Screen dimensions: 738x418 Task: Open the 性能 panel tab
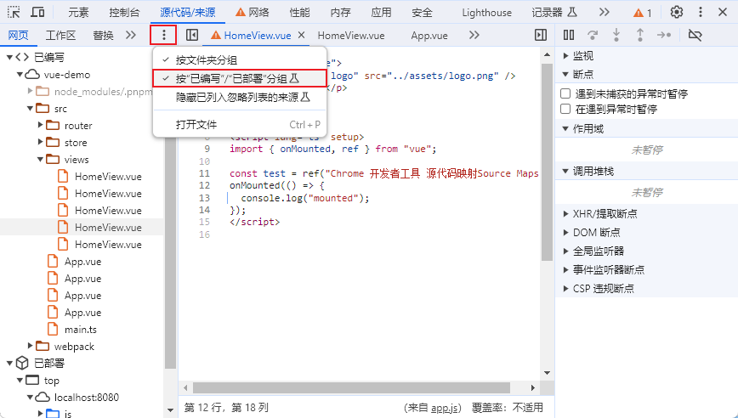click(x=300, y=12)
